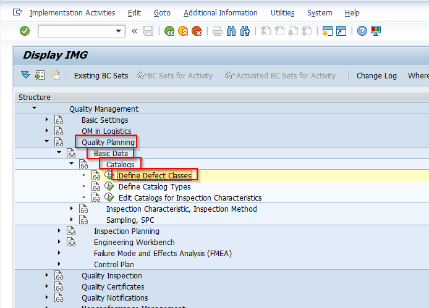Expand the Quality Certificates node
The height and width of the screenshot is (308, 429).
(47, 286)
